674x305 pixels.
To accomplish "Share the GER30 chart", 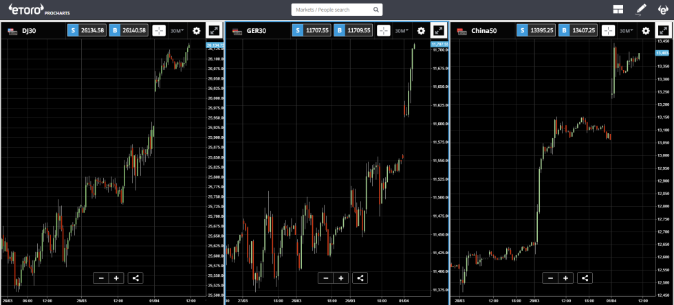I will [360, 278].
